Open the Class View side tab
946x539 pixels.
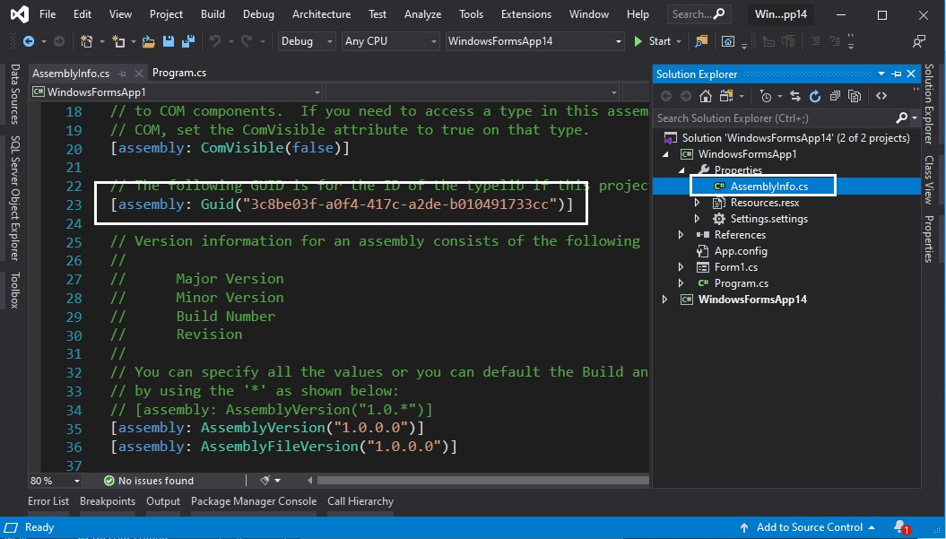[x=929, y=180]
